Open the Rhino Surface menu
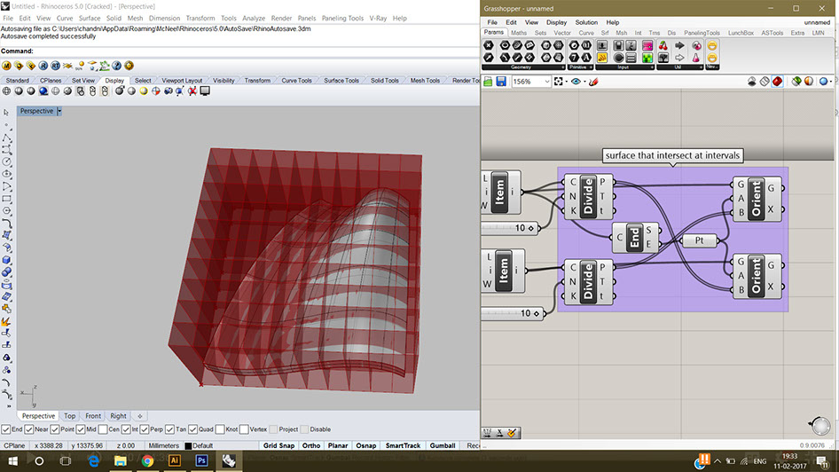Image resolution: width=839 pixels, height=472 pixels. [90, 19]
